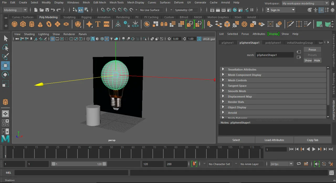Activate the Move tool in the toolbox
The width and height of the screenshot is (336, 183).
[6, 66]
